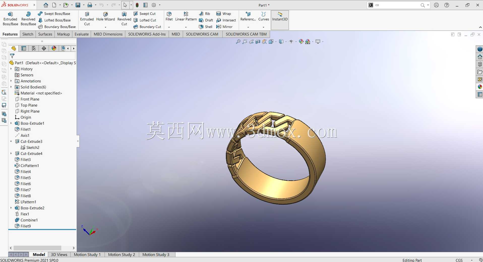Select Sketch2 in the feature tree
Image resolution: width=483 pixels, height=262 pixels.
point(30,147)
